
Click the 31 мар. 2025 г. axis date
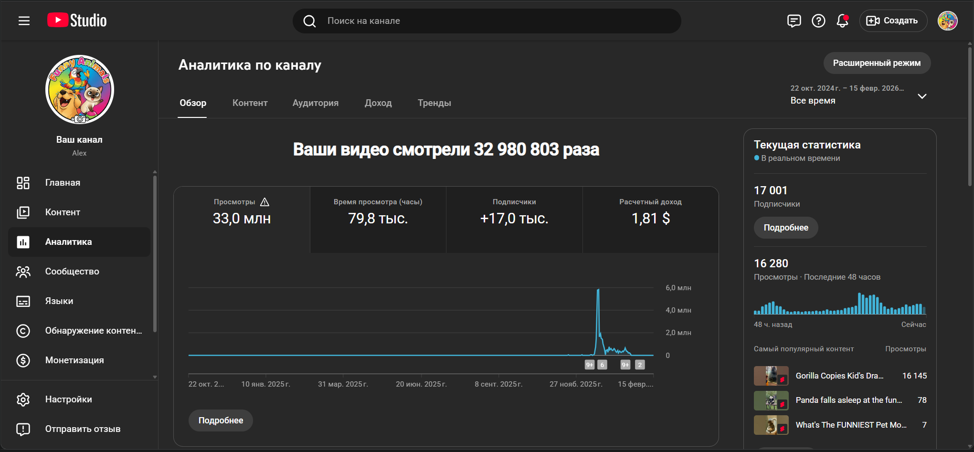(x=343, y=384)
